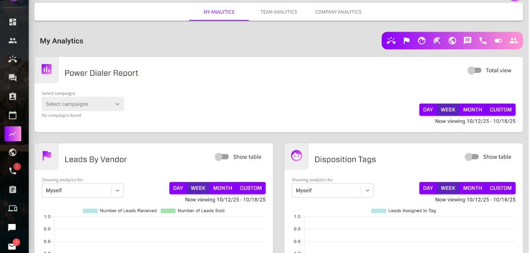This screenshot has width=529, height=253.
Task: Click the 'No campaigns found' message
Action: (x=62, y=115)
